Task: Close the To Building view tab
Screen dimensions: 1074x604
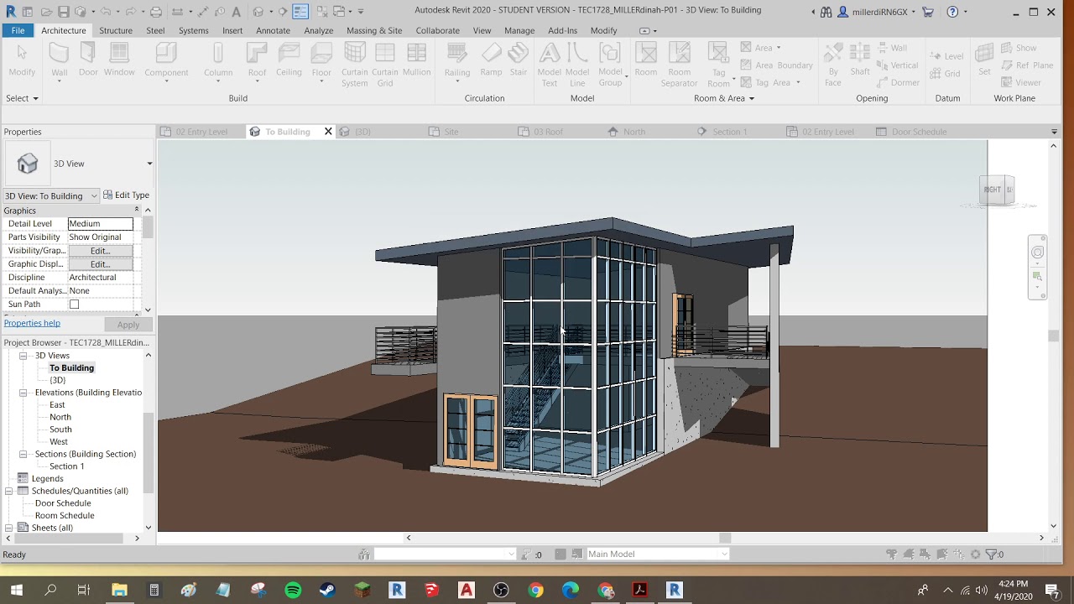Action: (x=328, y=132)
